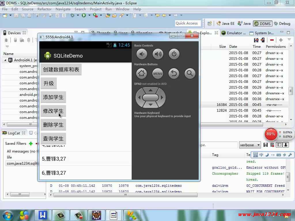
Task: Open the Refactor menu
Action: click(44, 9)
